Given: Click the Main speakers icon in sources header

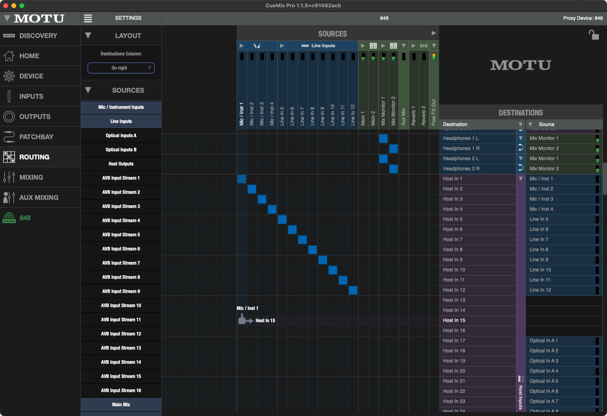Looking at the screenshot, I should [373, 46].
